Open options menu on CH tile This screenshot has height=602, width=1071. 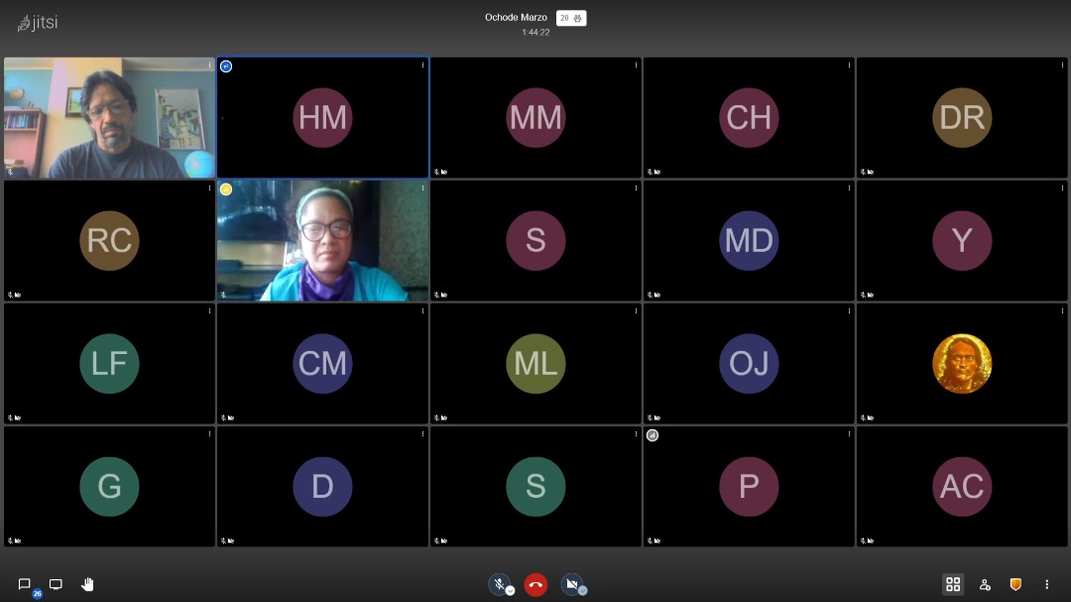pos(849,65)
